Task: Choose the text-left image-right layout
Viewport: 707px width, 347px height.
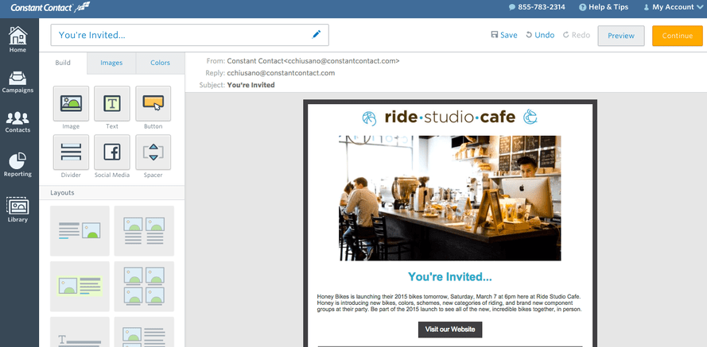Action: pos(80,231)
